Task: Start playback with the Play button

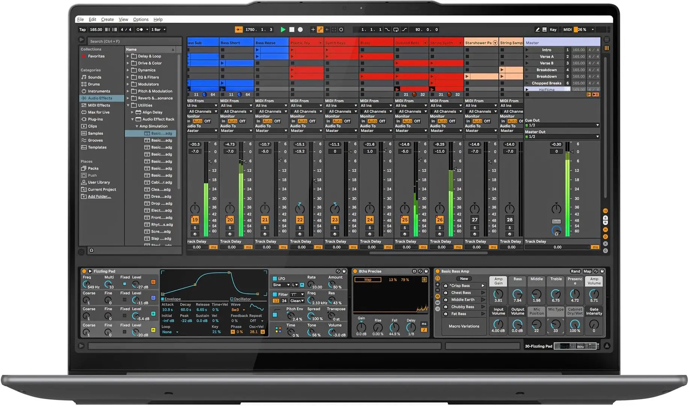Action: [x=283, y=29]
